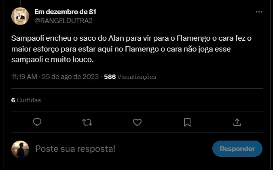View the 6 Curtidas likes list
Image resolution: width=273 pixels, height=170 pixels.
click(26, 100)
